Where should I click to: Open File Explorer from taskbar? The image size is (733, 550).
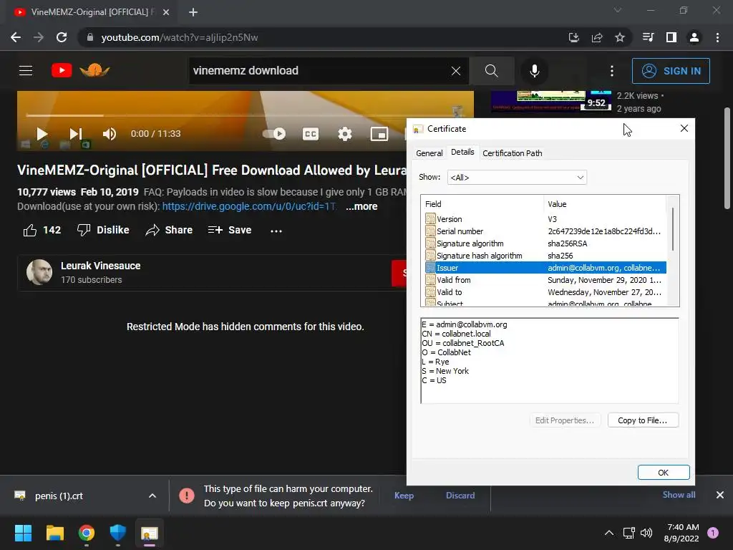(x=54, y=533)
